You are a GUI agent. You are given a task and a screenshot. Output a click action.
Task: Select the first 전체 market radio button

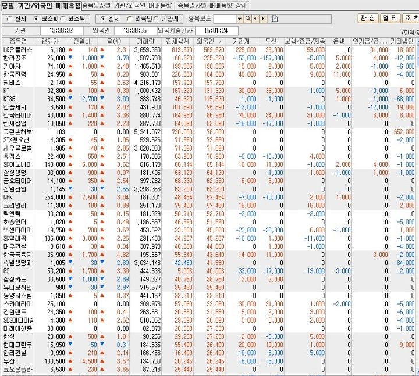click(x=9, y=19)
